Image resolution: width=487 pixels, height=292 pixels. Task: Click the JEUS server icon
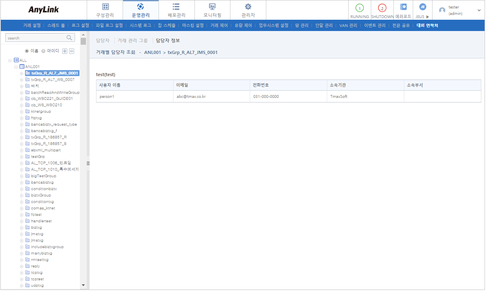click(x=422, y=7)
